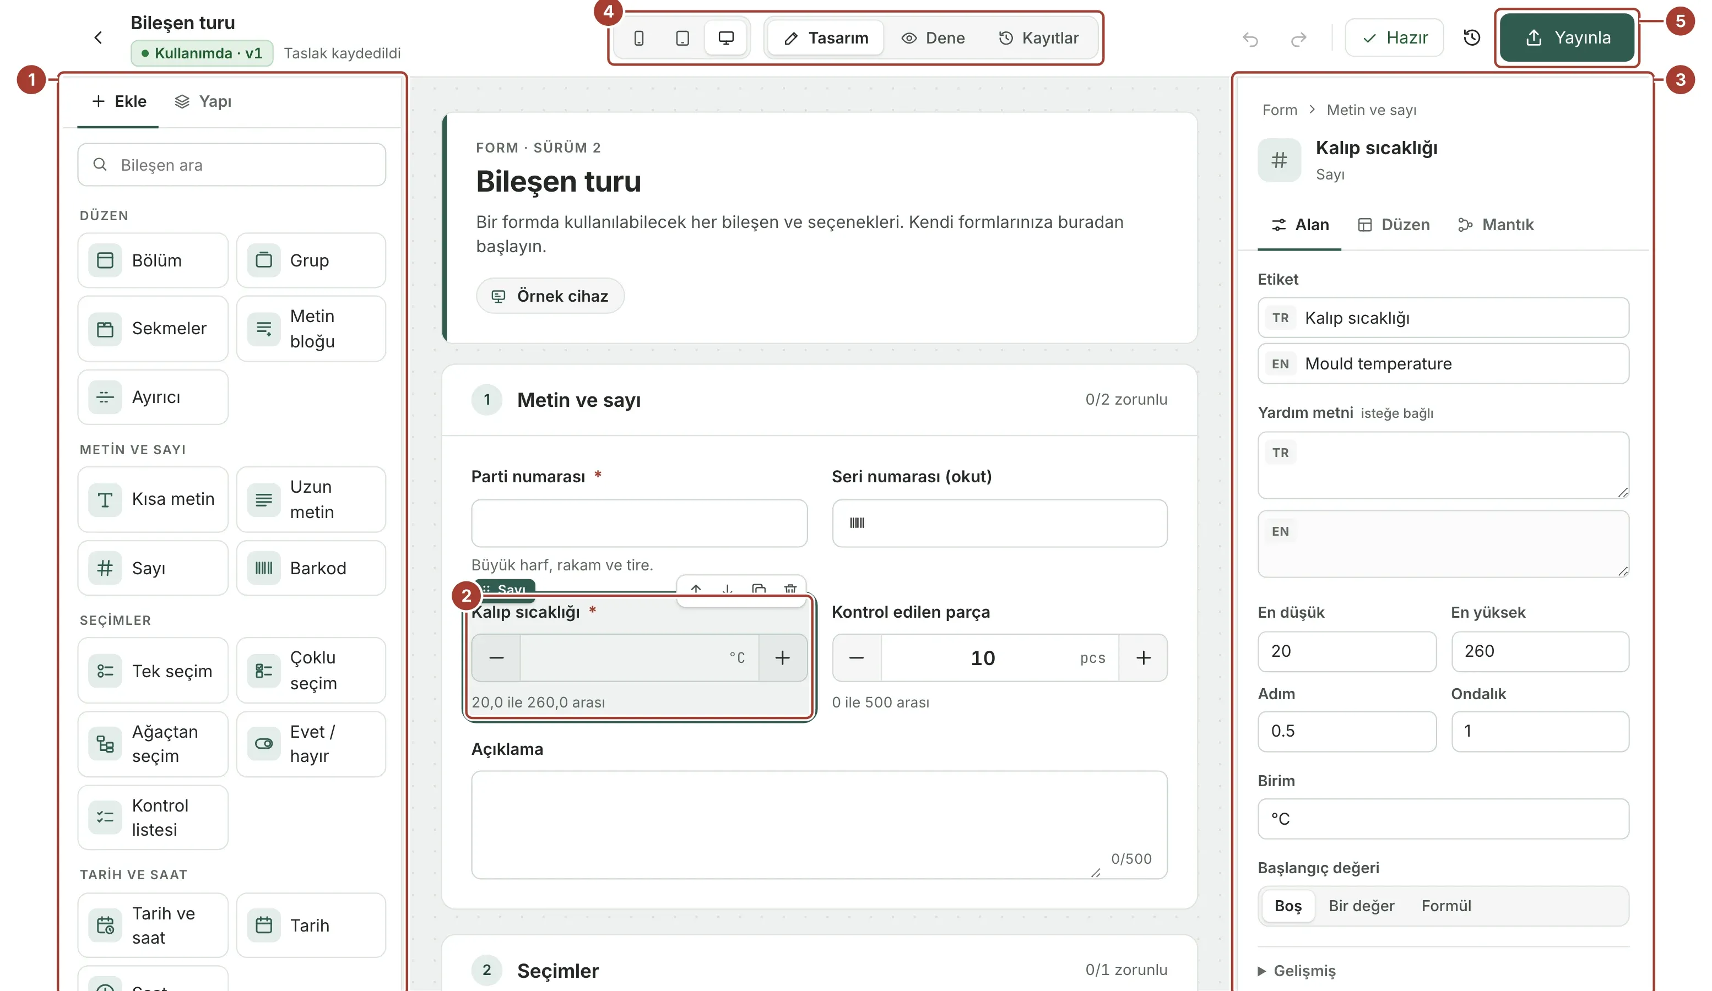Select desktop monitor preview icon
Viewport: 1712px width, 991px height.
[725, 38]
